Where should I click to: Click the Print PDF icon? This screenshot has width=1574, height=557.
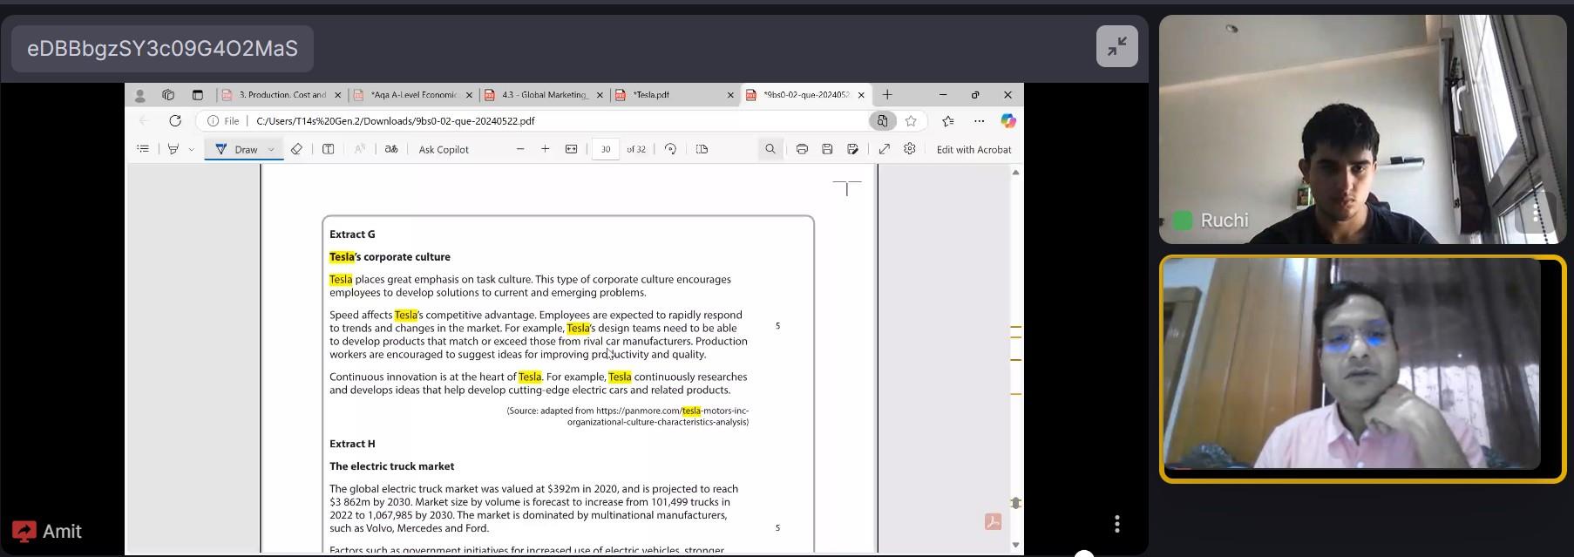point(802,149)
